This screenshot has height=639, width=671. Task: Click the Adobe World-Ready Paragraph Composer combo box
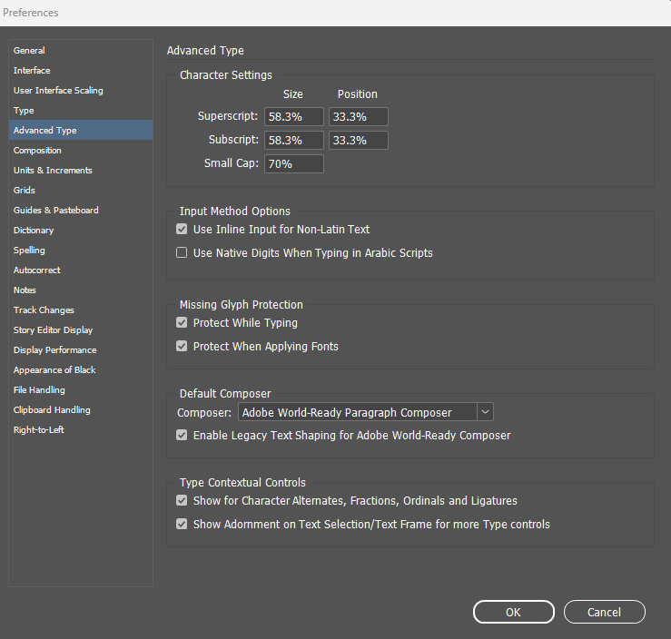pyautogui.click(x=358, y=412)
